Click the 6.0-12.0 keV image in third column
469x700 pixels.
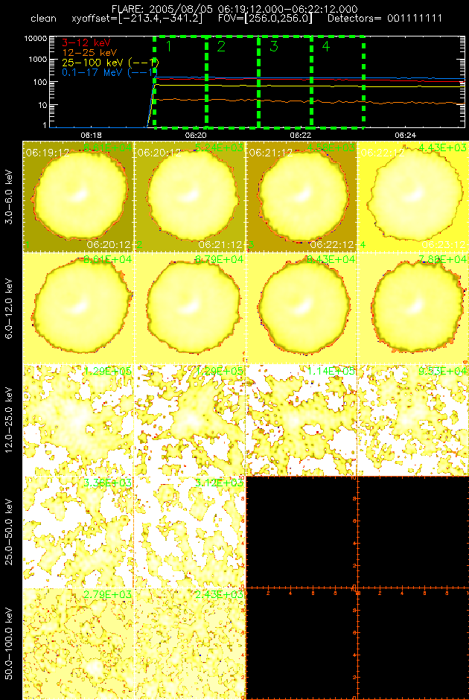pyautogui.click(x=301, y=308)
